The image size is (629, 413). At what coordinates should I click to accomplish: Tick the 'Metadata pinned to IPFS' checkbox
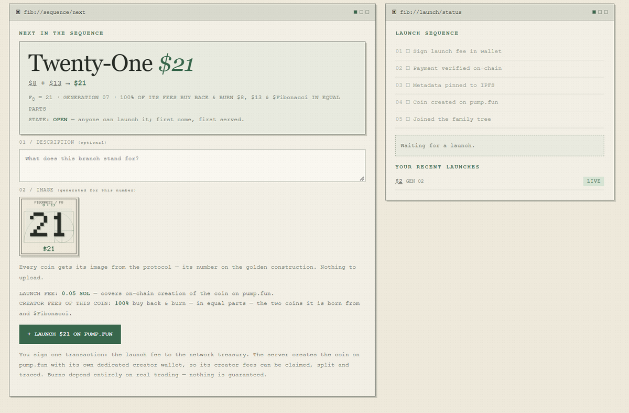pos(408,85)
